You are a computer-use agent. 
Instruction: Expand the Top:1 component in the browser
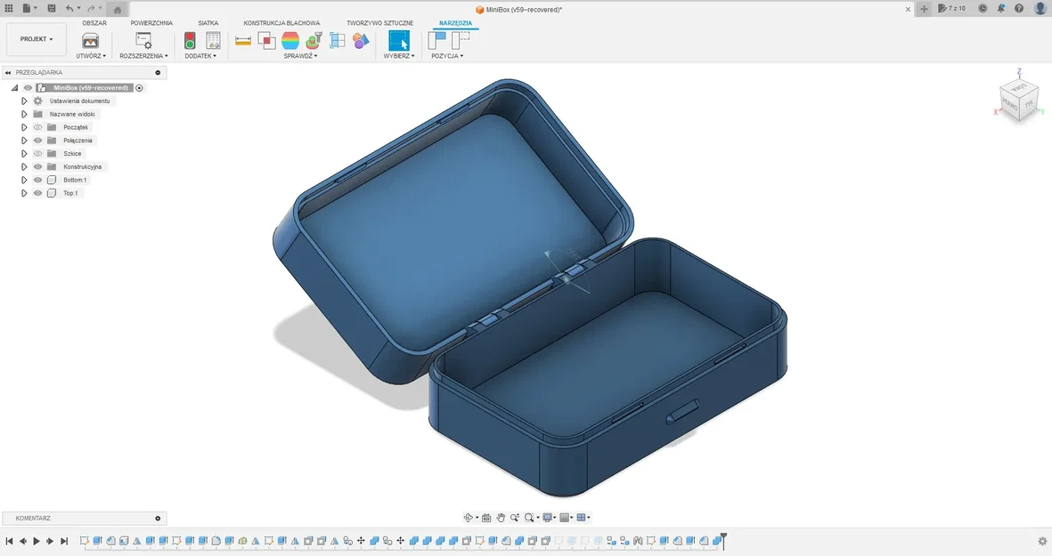coord(24,192)
